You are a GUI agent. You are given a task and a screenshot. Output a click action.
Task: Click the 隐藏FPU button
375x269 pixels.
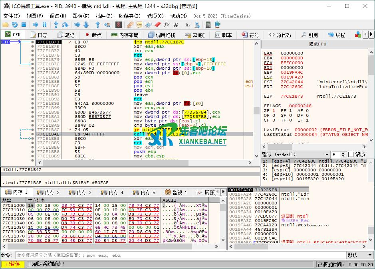(317, 44)
